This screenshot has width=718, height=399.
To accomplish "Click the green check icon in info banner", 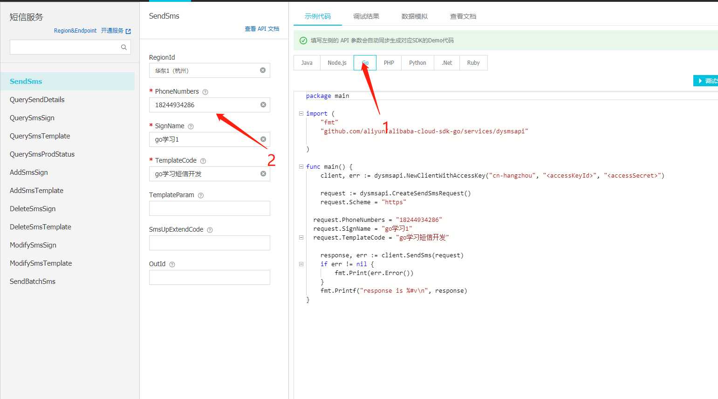I will click(x=303, y=41).
